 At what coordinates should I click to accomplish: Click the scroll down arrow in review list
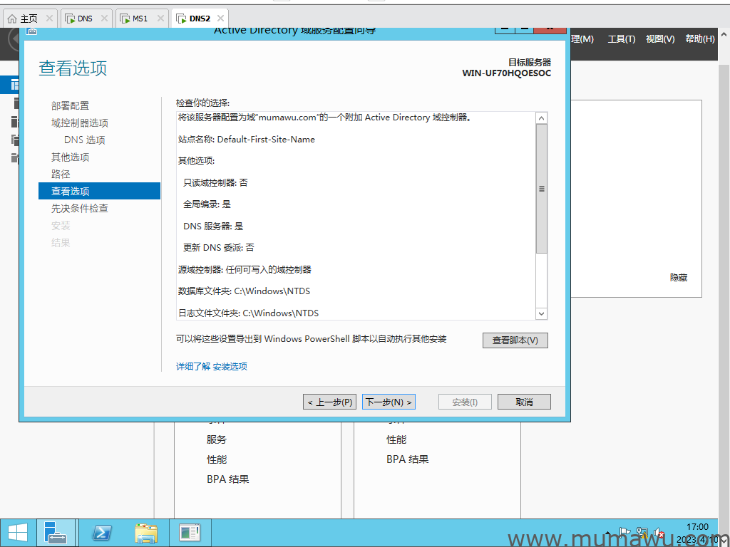pyautogui.click(x=541, y=313)
